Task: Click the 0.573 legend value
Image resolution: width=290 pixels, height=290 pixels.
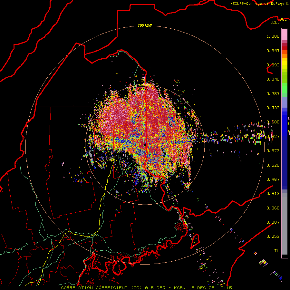Action: point(273,151)
